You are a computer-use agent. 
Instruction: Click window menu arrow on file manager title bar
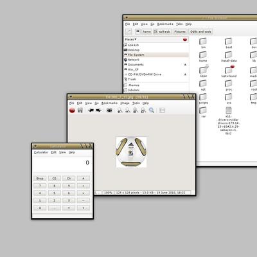tap(127, 18)
